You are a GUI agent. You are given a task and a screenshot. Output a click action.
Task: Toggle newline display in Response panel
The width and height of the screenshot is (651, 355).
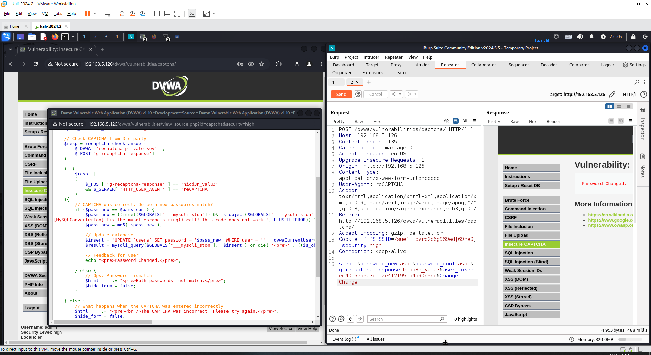[621, 121]
